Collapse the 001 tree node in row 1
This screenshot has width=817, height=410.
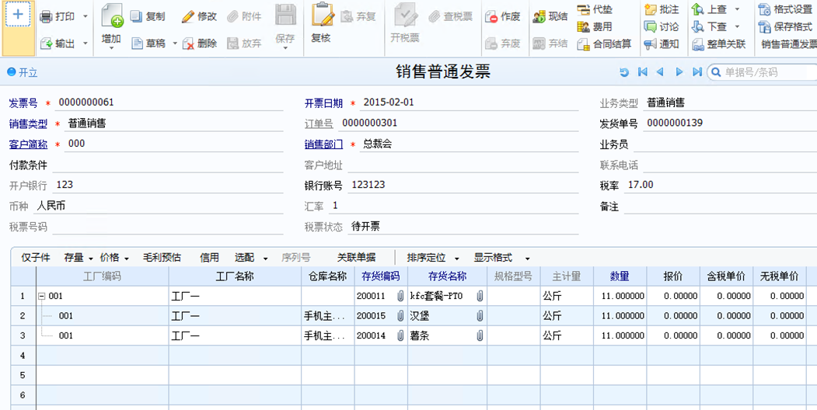[42, 296]
